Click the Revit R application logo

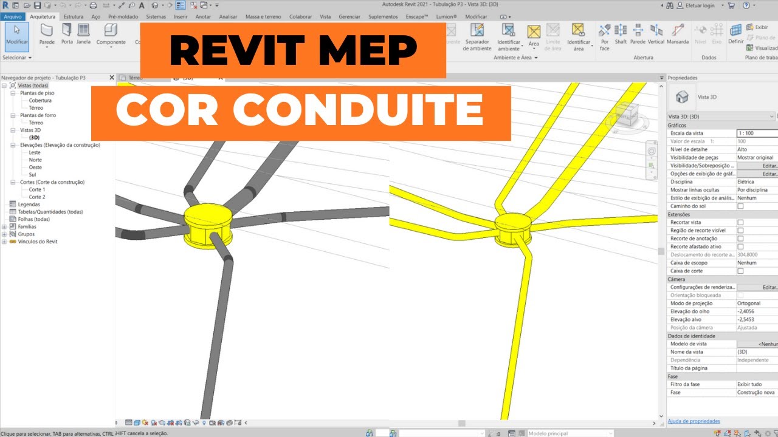point(5,5)
